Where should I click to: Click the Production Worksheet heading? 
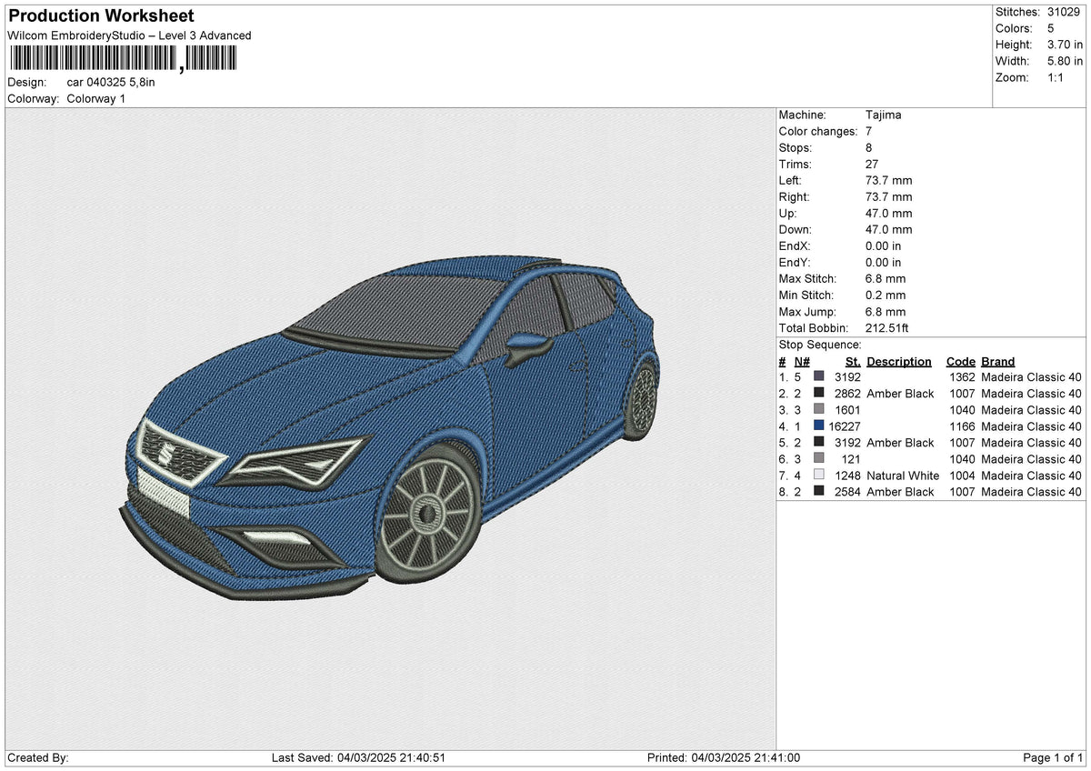coord(101,16)
